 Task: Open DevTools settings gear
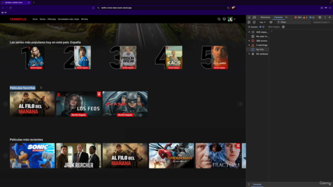click(320, 17)
